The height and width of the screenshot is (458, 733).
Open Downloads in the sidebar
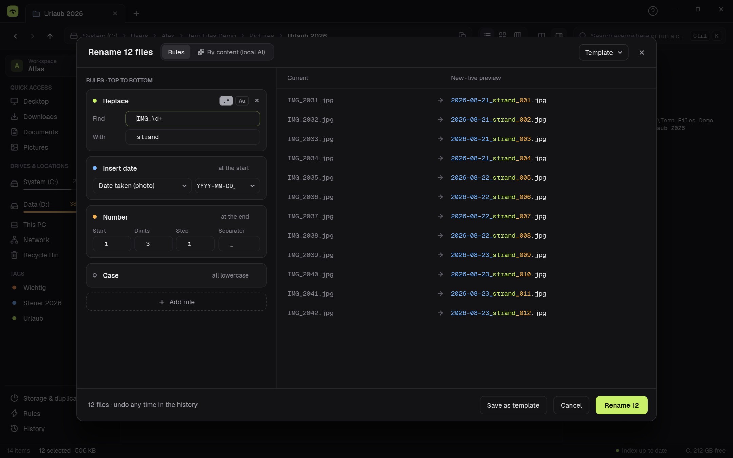pos(34,116)
